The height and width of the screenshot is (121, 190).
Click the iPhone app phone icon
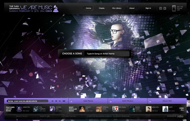pyautogui.click(x=174, y=8)
